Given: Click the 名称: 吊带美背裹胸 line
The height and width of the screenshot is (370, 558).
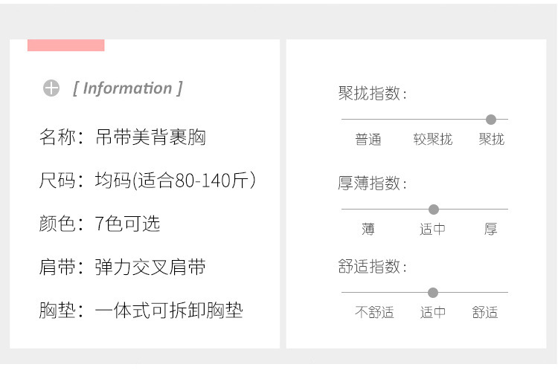Looking at the screenshot, I should click(x=122, y=137).
